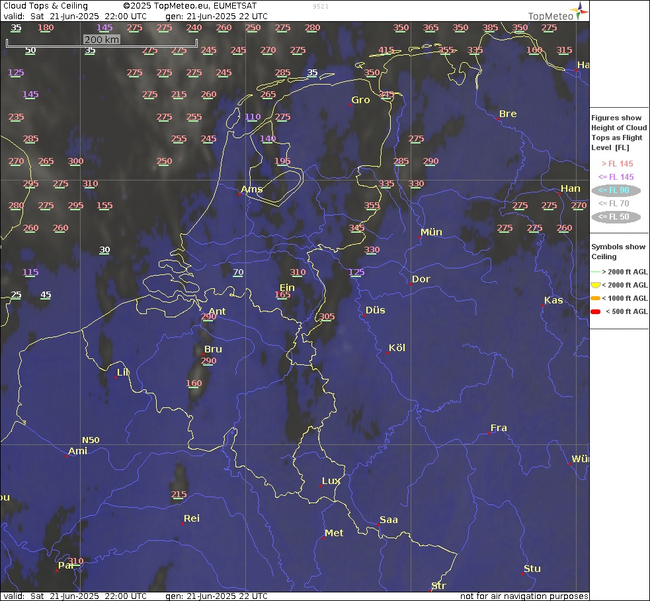Select the Ami city label

pyautogui.click(x=77, y=450)
